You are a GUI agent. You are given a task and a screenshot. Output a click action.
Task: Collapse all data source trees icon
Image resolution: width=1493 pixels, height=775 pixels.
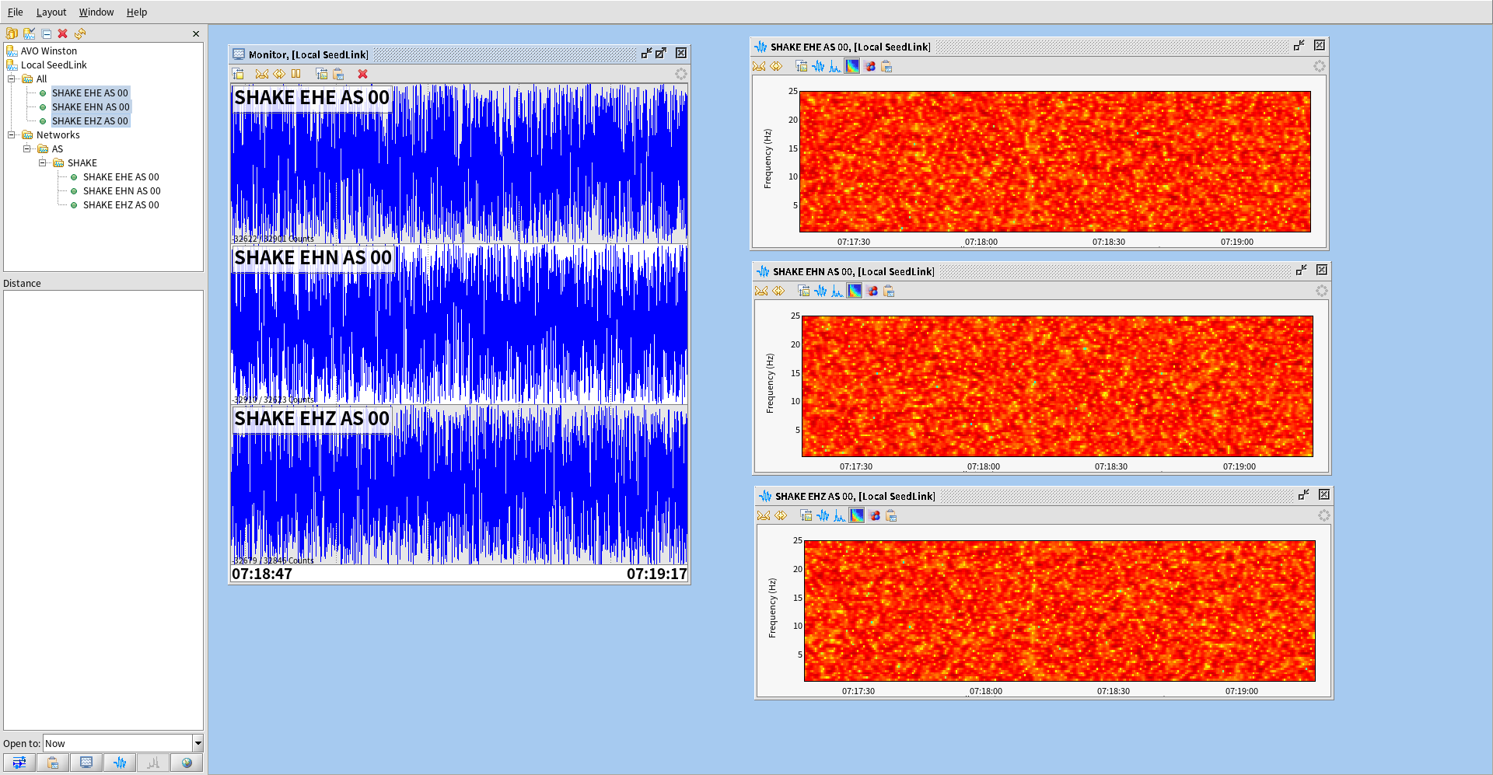47,33
